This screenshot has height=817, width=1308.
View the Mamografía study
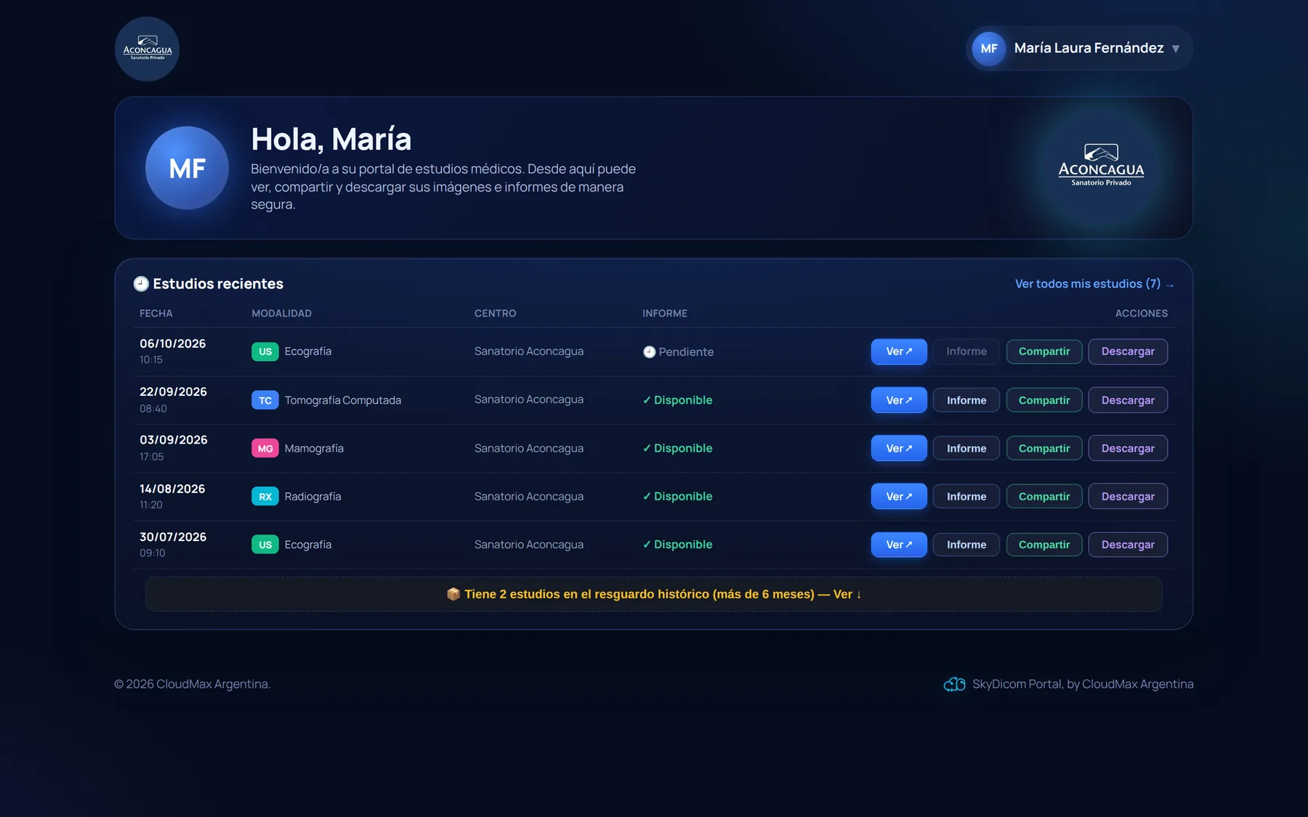[899, 448]
